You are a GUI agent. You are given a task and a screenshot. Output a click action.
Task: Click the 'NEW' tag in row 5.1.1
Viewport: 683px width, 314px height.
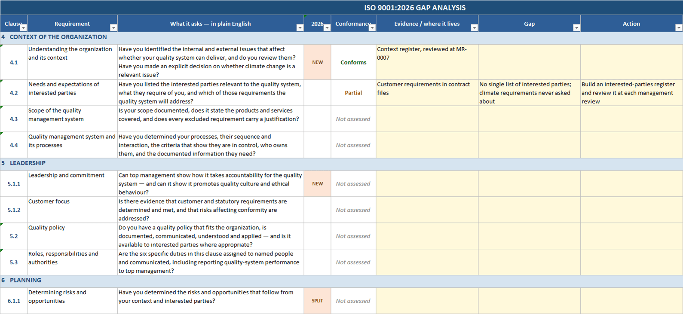point(318,184)
